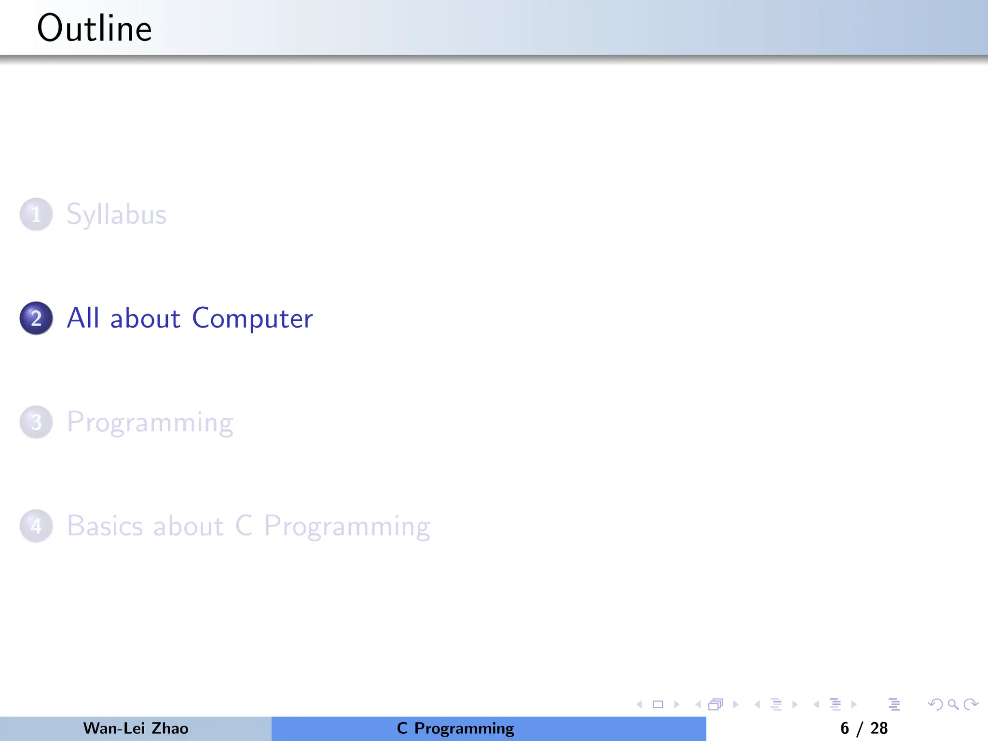Click the numbered ball 3 bullet

coord(36,422)
